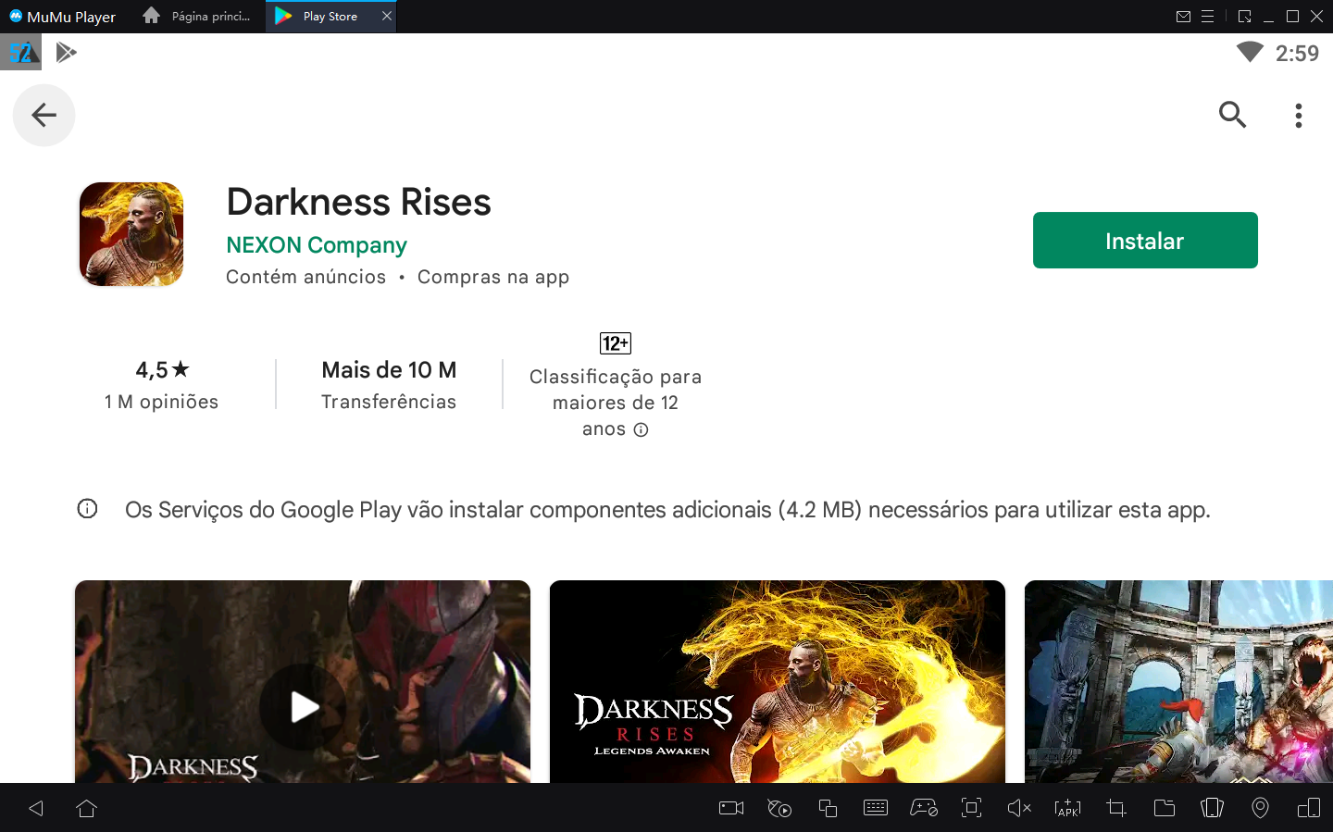Select the gamepad controller icon
This screenshot has height=832, width=1333.
[924, 807]
